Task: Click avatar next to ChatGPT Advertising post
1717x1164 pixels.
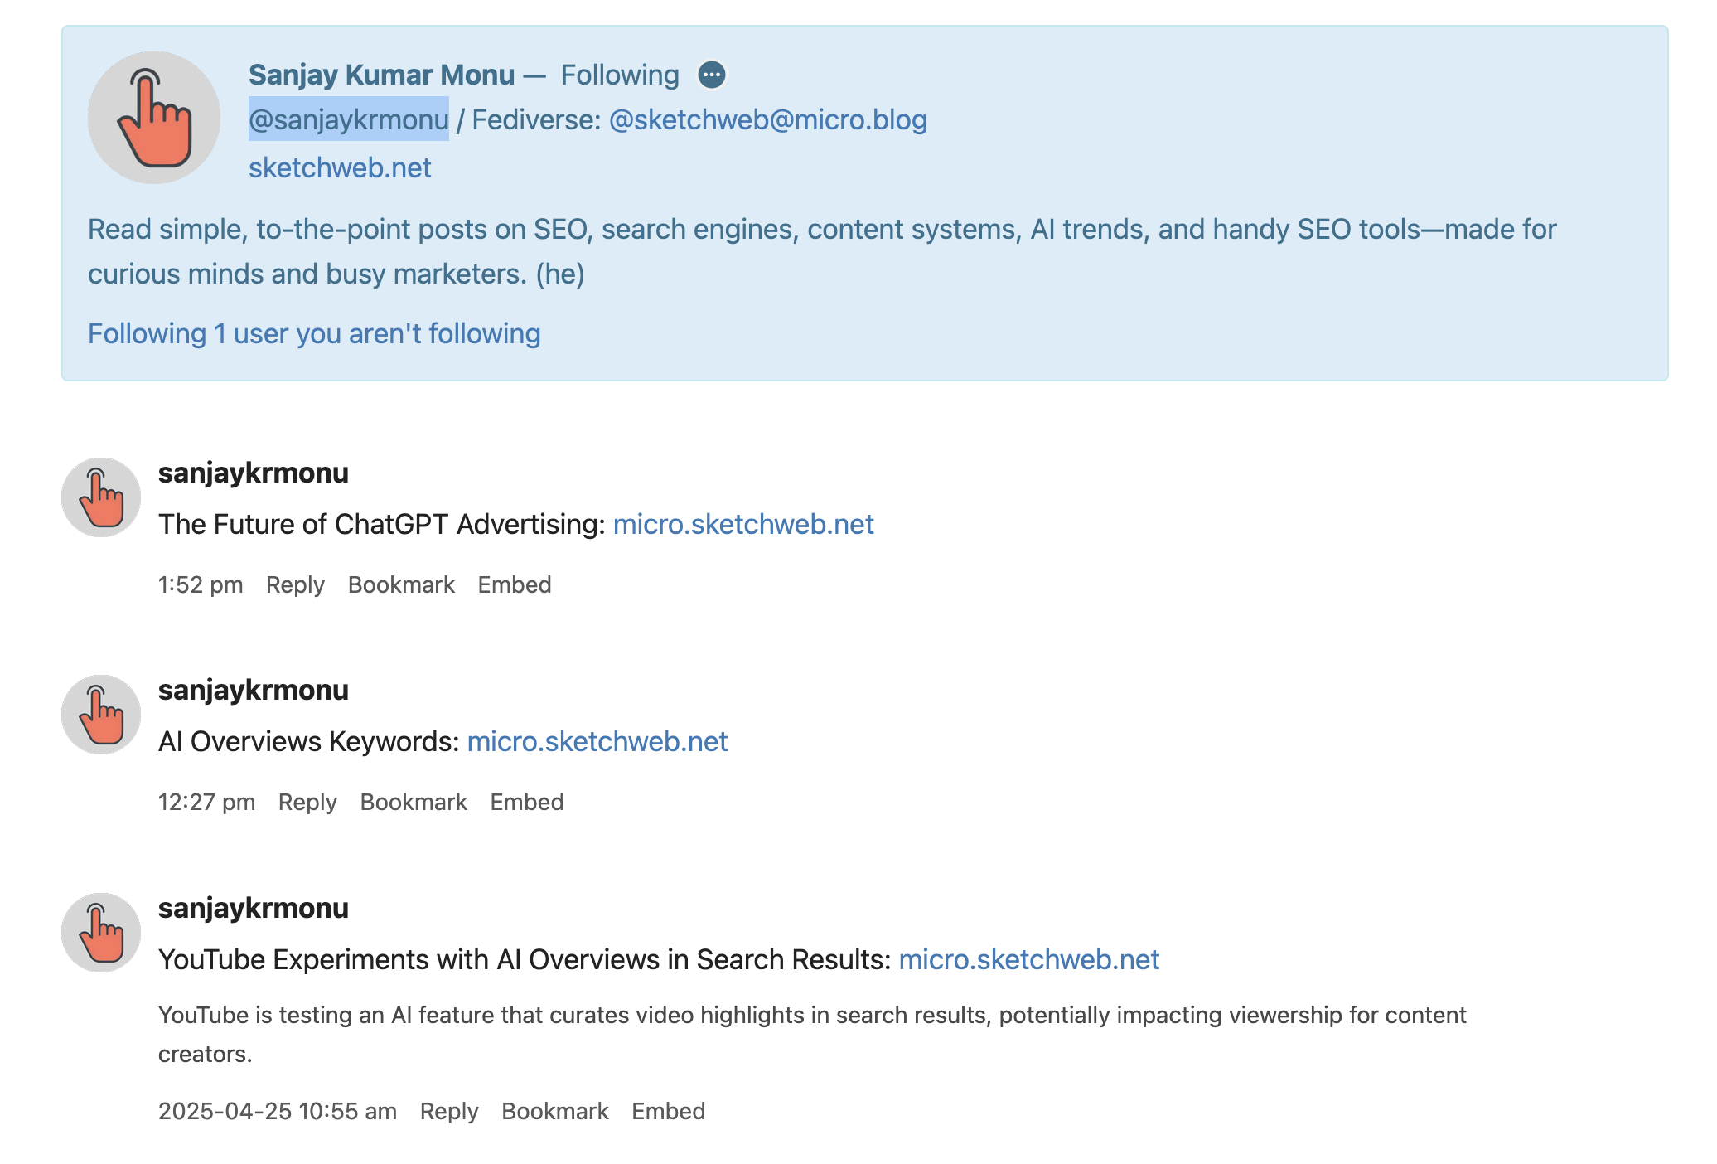Action: pos(101,497)
